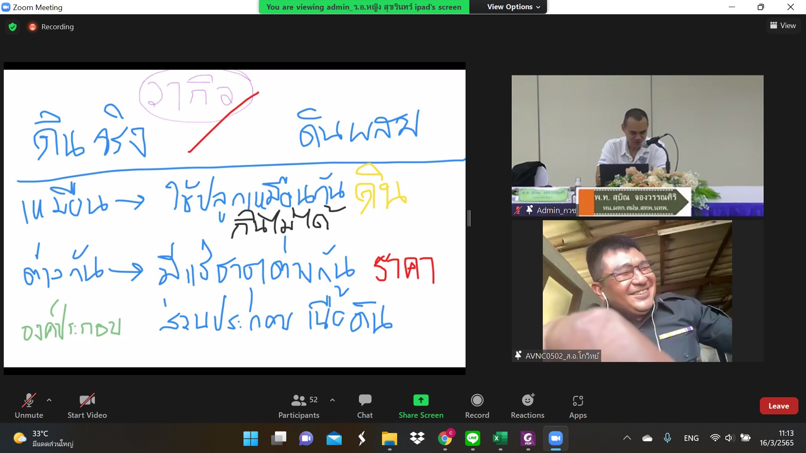Open Google Chrome on taskbar

(x=445, y=439)
